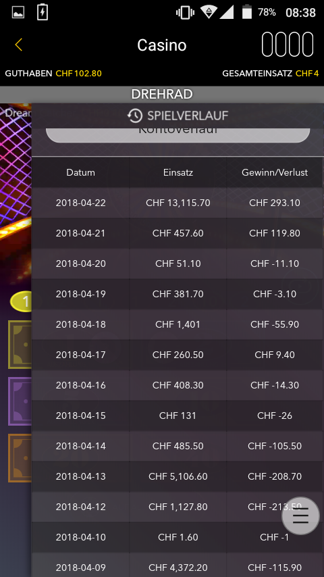Tap the Datum column header
This screenshot has width=324, height=577.
(80, 172)
